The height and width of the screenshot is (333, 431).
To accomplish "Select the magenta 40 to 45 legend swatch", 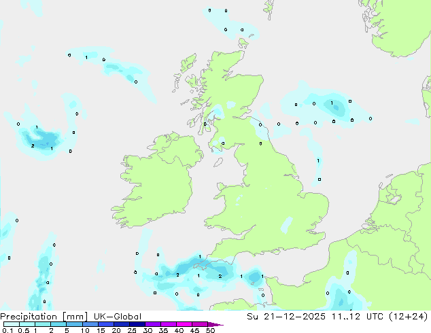I will [184, 324].
